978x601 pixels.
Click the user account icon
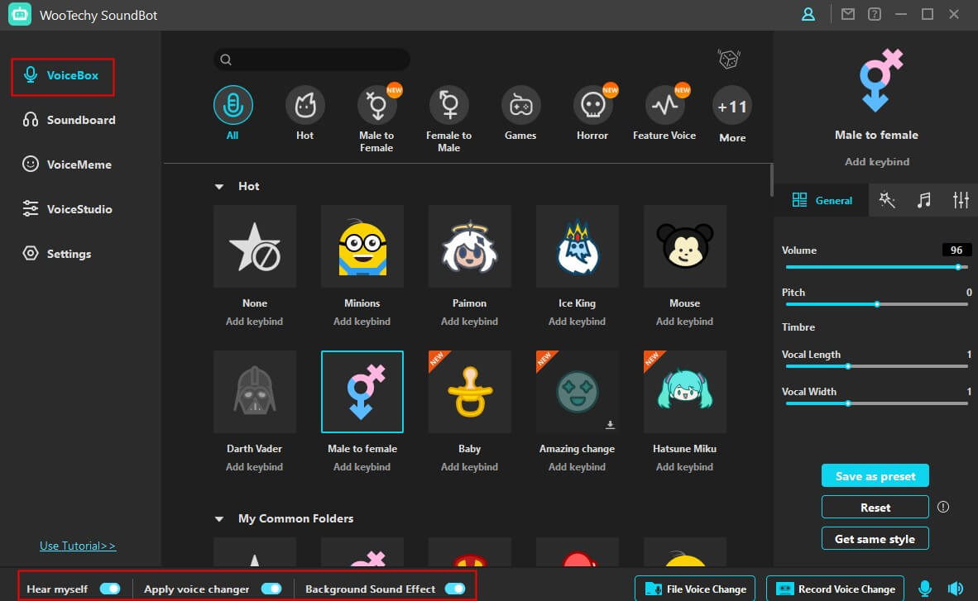(x=808, y=14)
